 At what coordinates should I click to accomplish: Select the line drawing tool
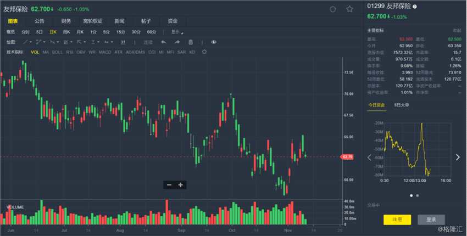tap(26, 42)
